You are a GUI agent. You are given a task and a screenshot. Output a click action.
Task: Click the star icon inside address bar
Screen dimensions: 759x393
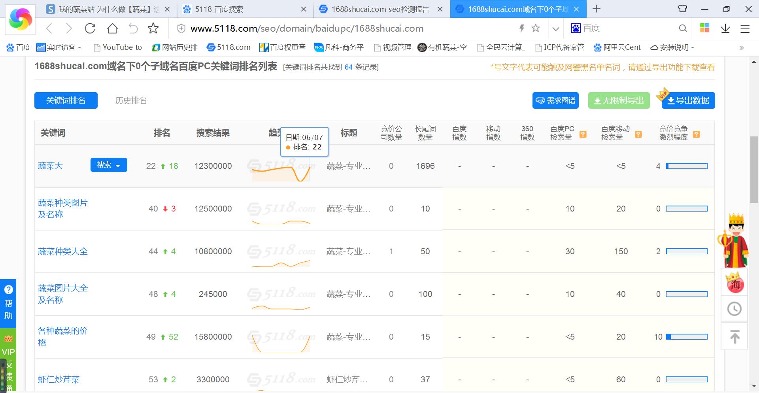pyautogui.click(x=536, y=28)
